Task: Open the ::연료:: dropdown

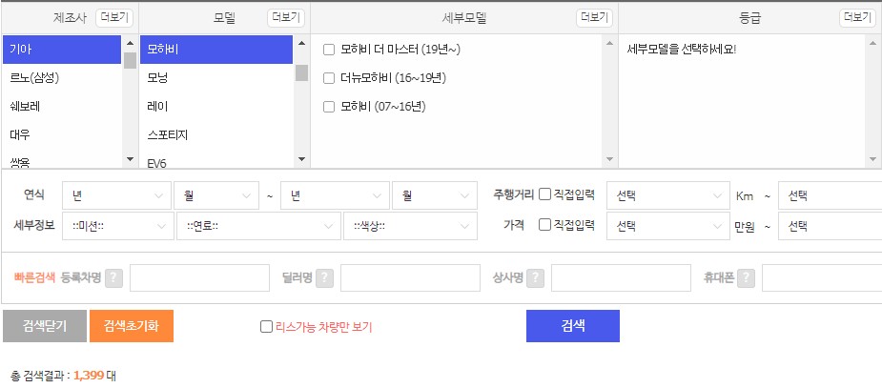Action: (258, 226)
